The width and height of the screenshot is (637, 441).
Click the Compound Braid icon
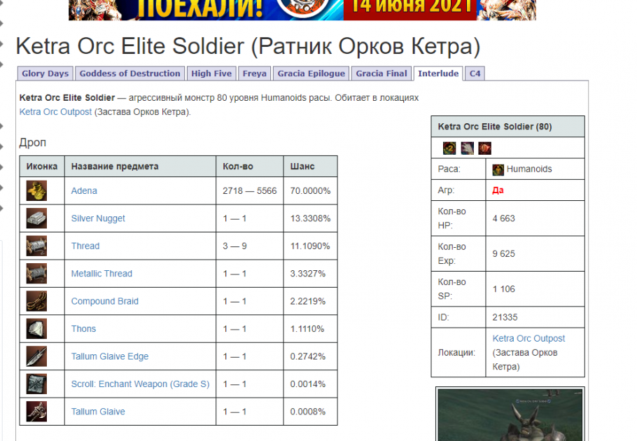pyautogui.click(x=37, y=301)
